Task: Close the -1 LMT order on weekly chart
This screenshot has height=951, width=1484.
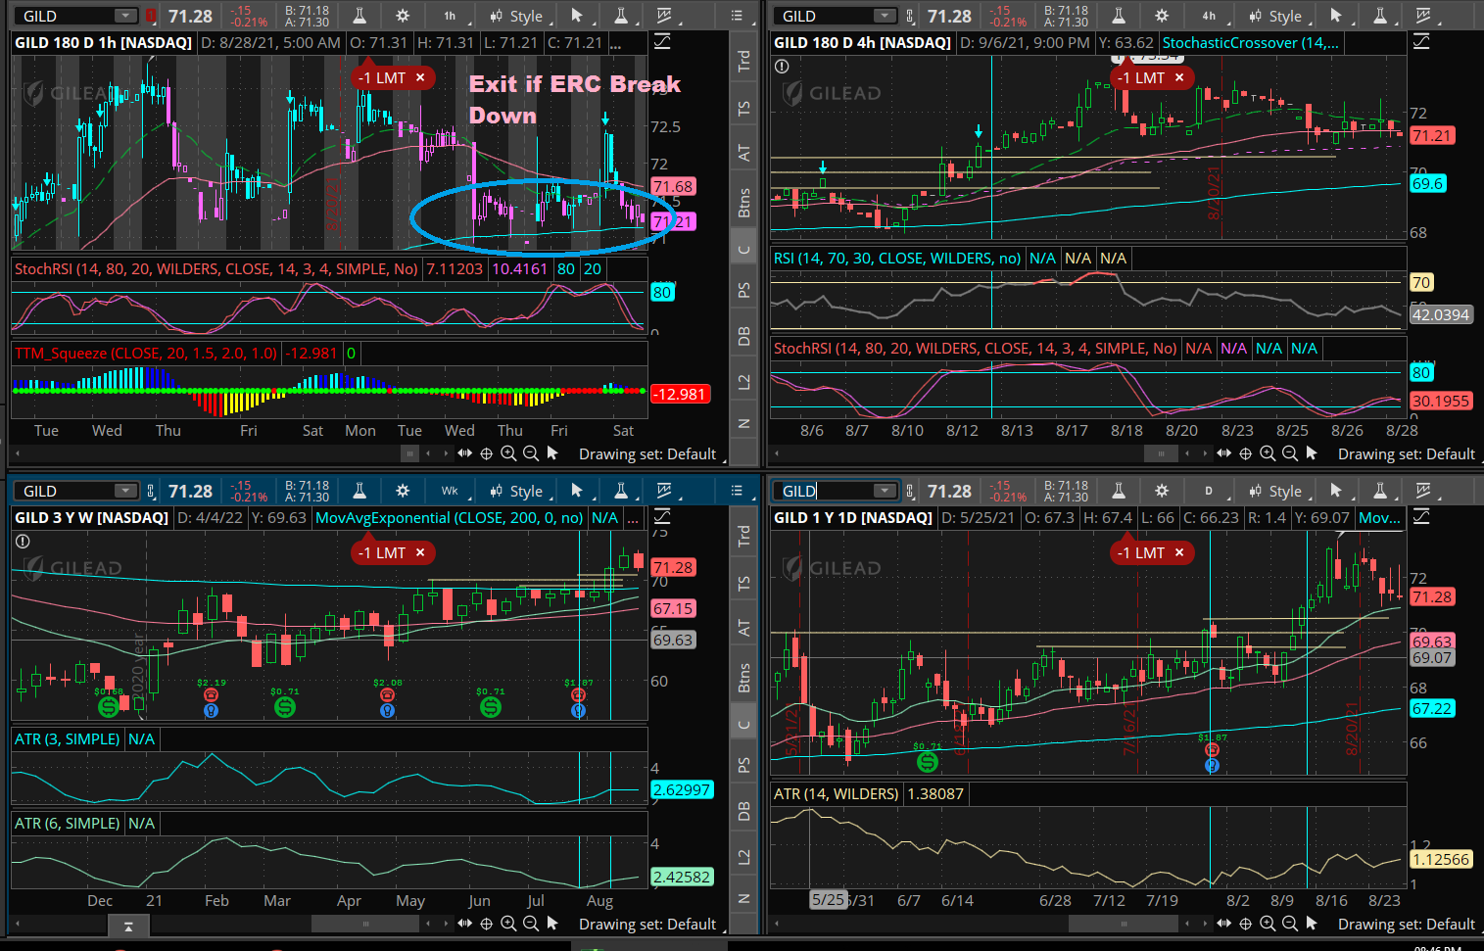Action: pyautogui.click(x=420, y=552)
